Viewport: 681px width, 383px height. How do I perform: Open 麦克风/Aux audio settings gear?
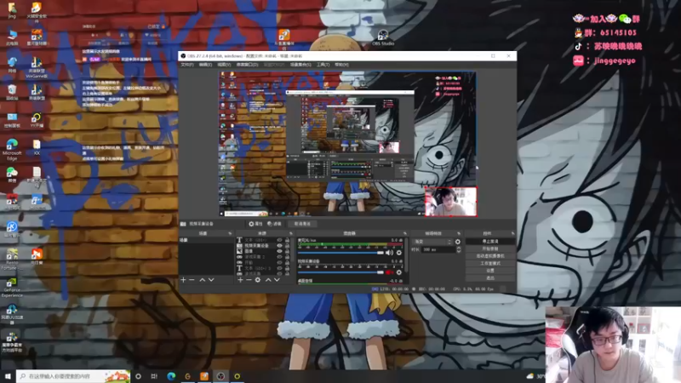coord(398,253)
